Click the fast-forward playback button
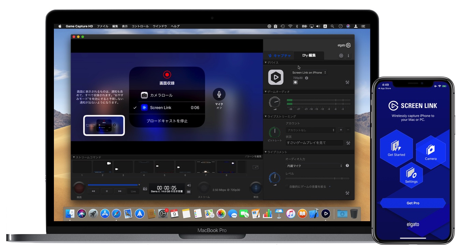Image resolution: width=464 pixels, height=245 pixels. pos(120,191)
